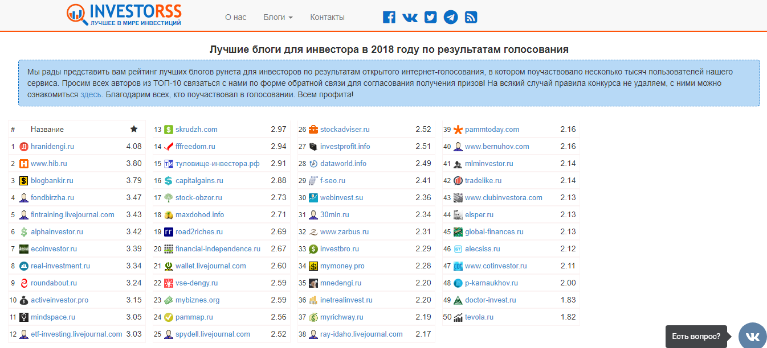The width and height of the screenshot is (767, 348).
Task: Click the pammtoday.com orange star favicon
Action: [458, 130]
